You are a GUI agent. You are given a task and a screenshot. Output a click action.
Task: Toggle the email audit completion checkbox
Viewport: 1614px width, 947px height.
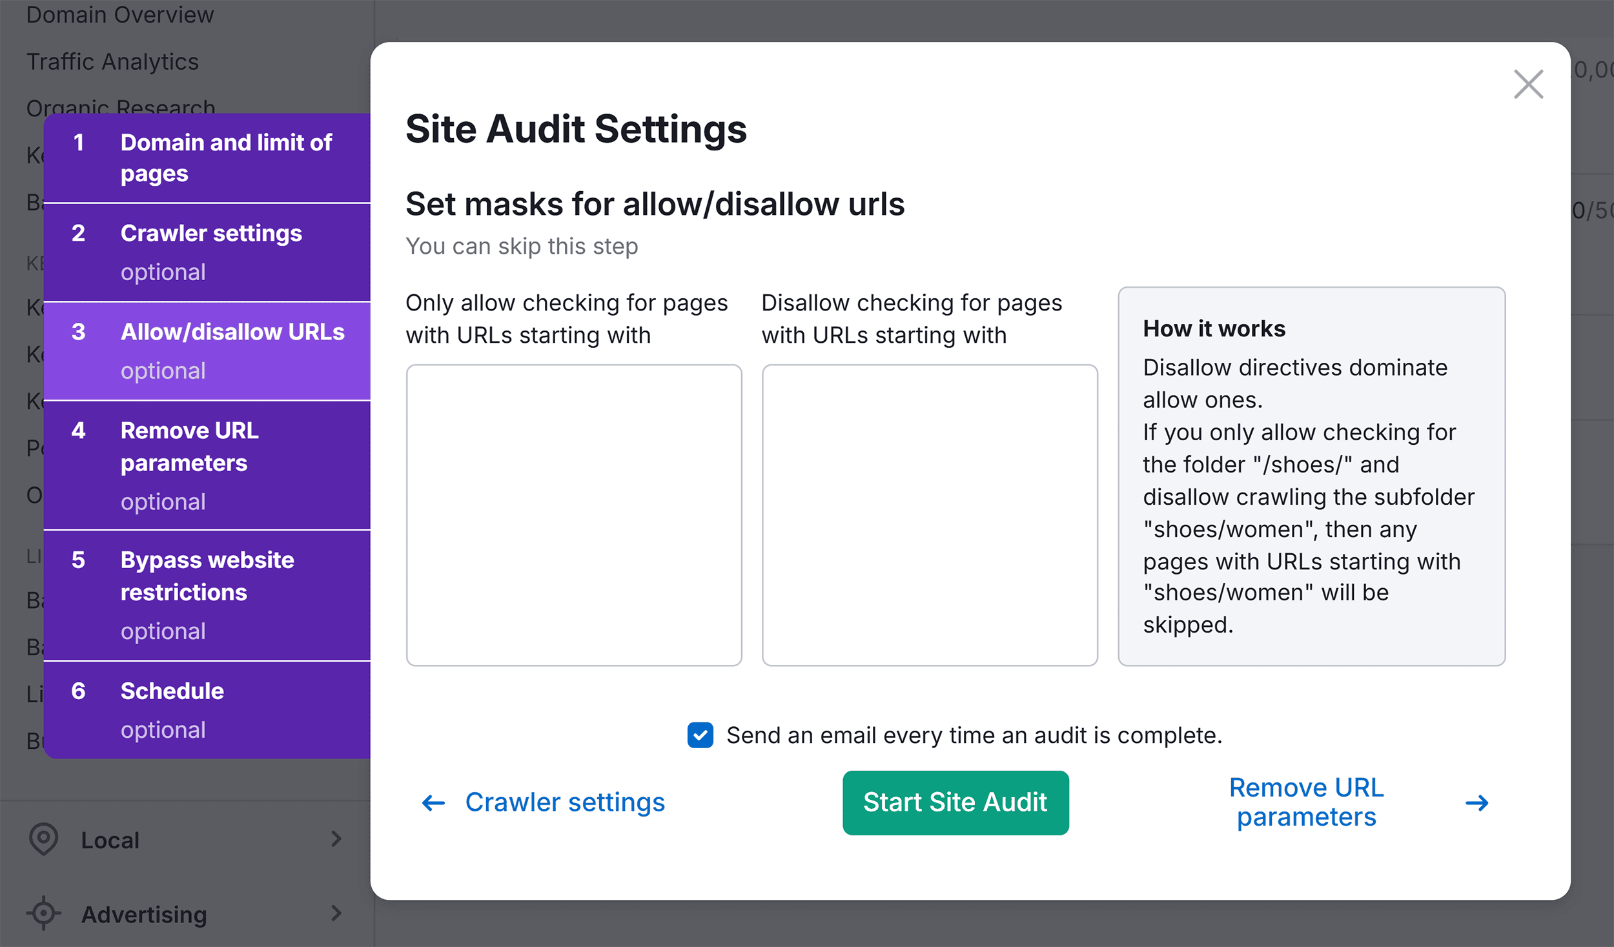tap(700, 735)
